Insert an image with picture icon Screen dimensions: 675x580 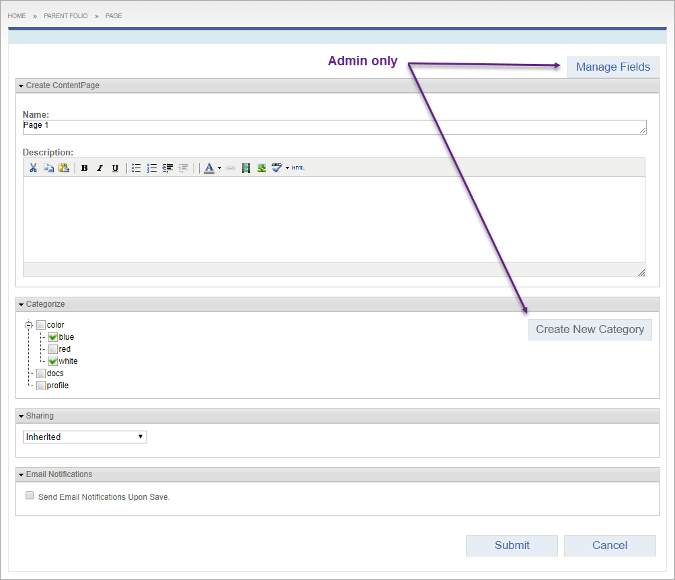click(x=262, y=168)
